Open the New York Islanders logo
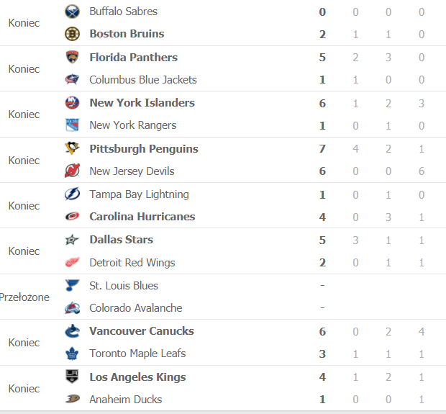Viewport: 446px width, 414px height. [72, 103]
